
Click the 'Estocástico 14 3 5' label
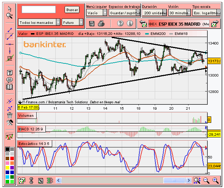tap(34, 143)
